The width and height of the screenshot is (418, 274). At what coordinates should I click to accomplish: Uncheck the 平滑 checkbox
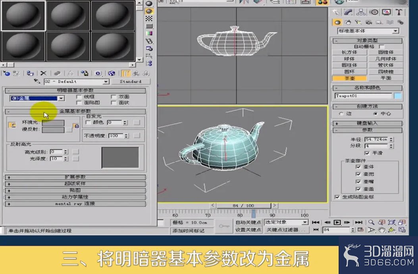(367, 153)
